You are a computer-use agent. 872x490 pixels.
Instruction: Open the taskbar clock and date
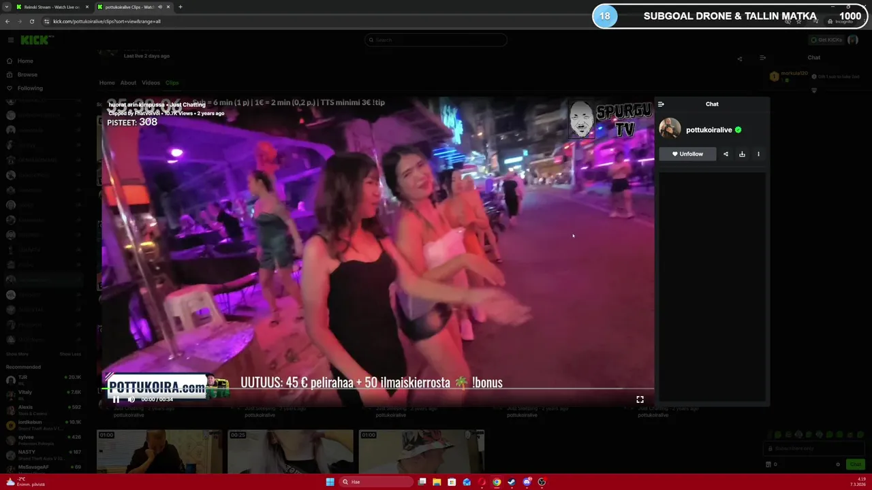coord(857,482)
